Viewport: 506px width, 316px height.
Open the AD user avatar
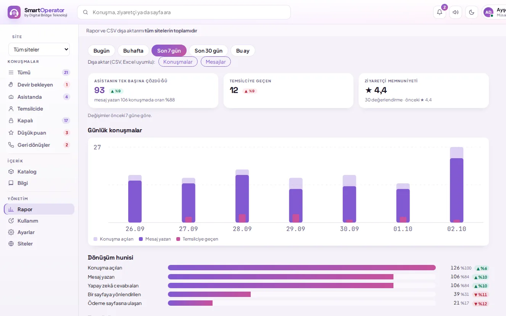(x=488, y=12)
